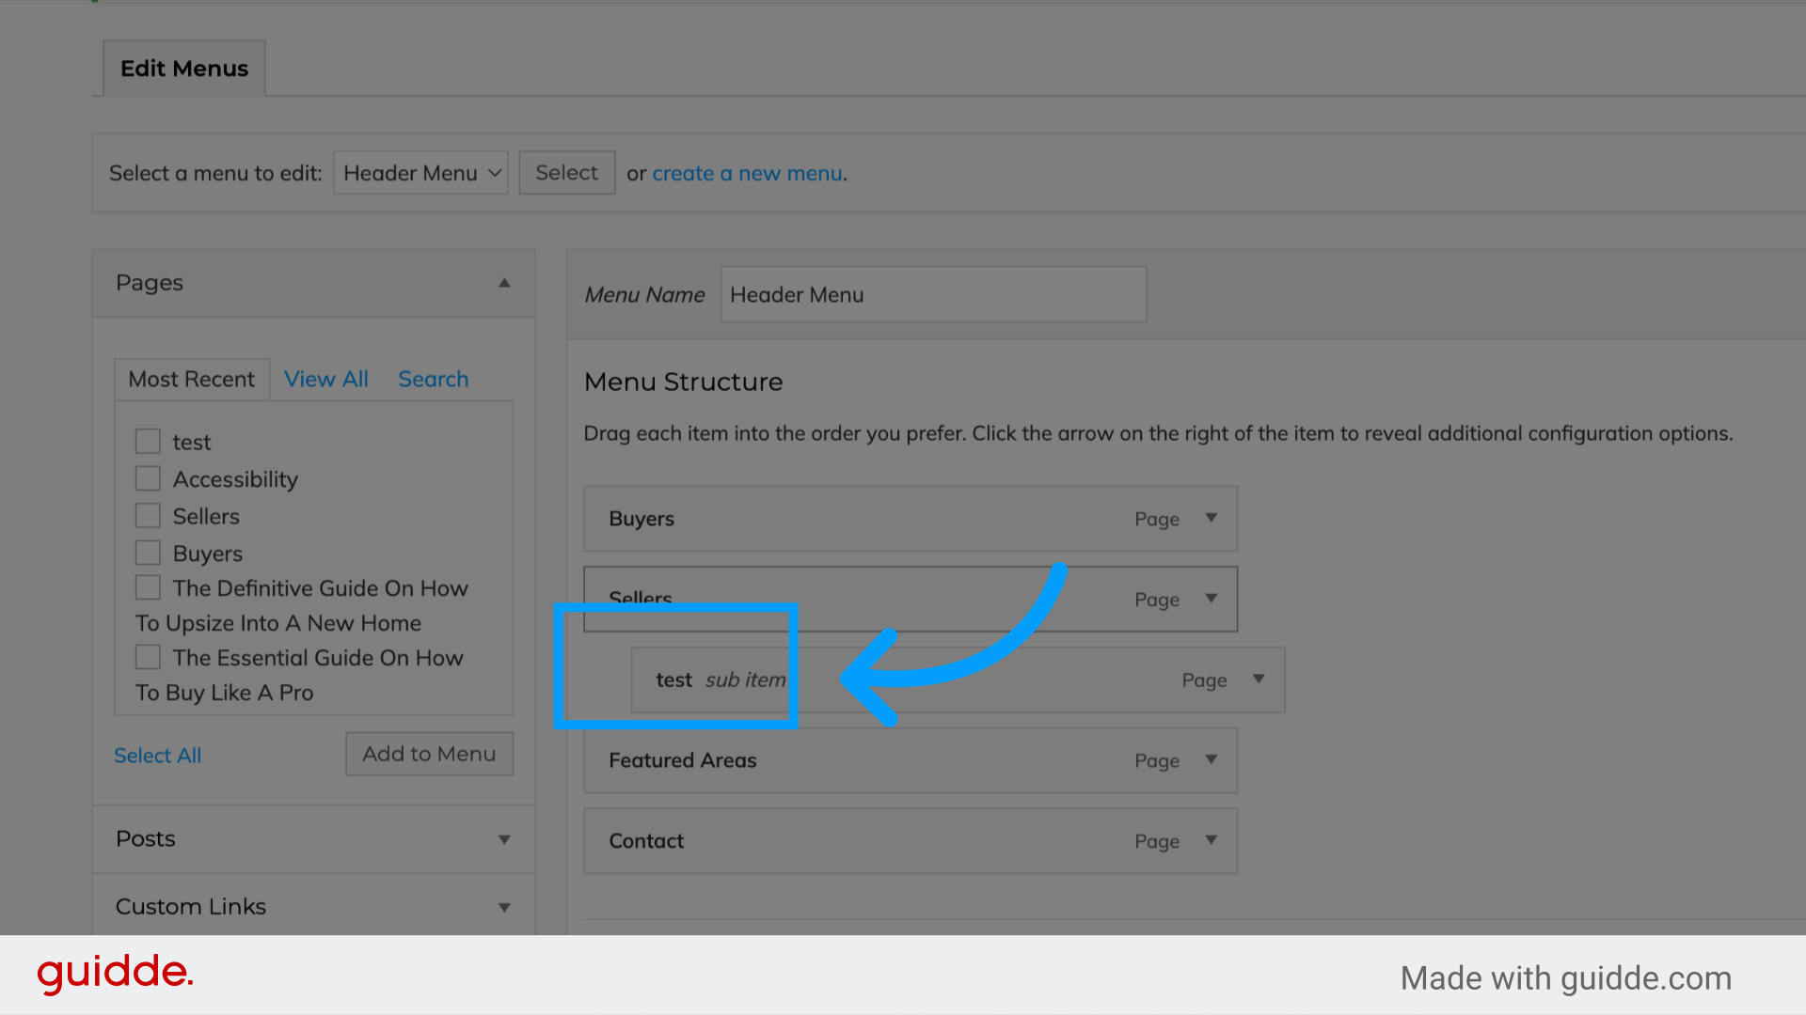This screenshot has width=1806, height=1015.
Task: Check the Buyers page checkbox
Action: pyautogui.click(x=148, y=553)
